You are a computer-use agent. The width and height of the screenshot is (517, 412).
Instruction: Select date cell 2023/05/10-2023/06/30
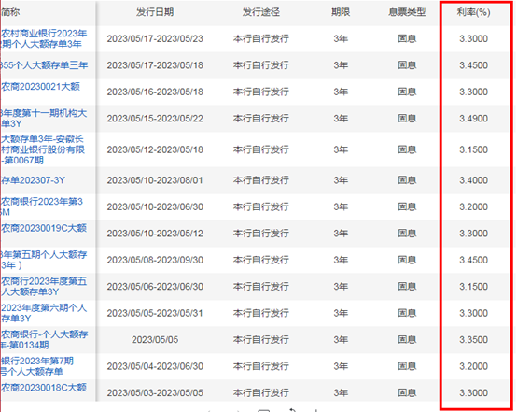(155, 207)
